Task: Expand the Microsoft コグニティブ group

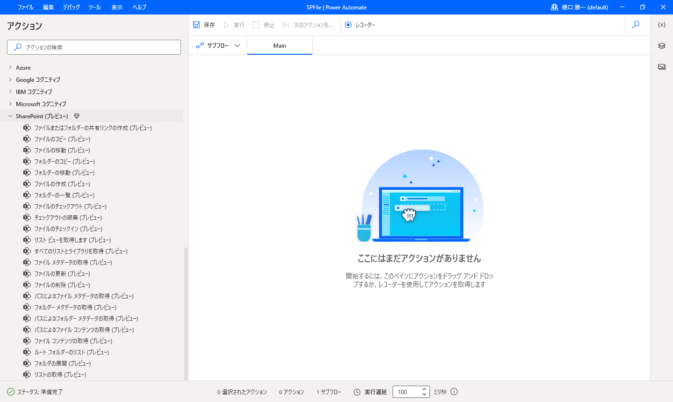Action: coord(10,104)
